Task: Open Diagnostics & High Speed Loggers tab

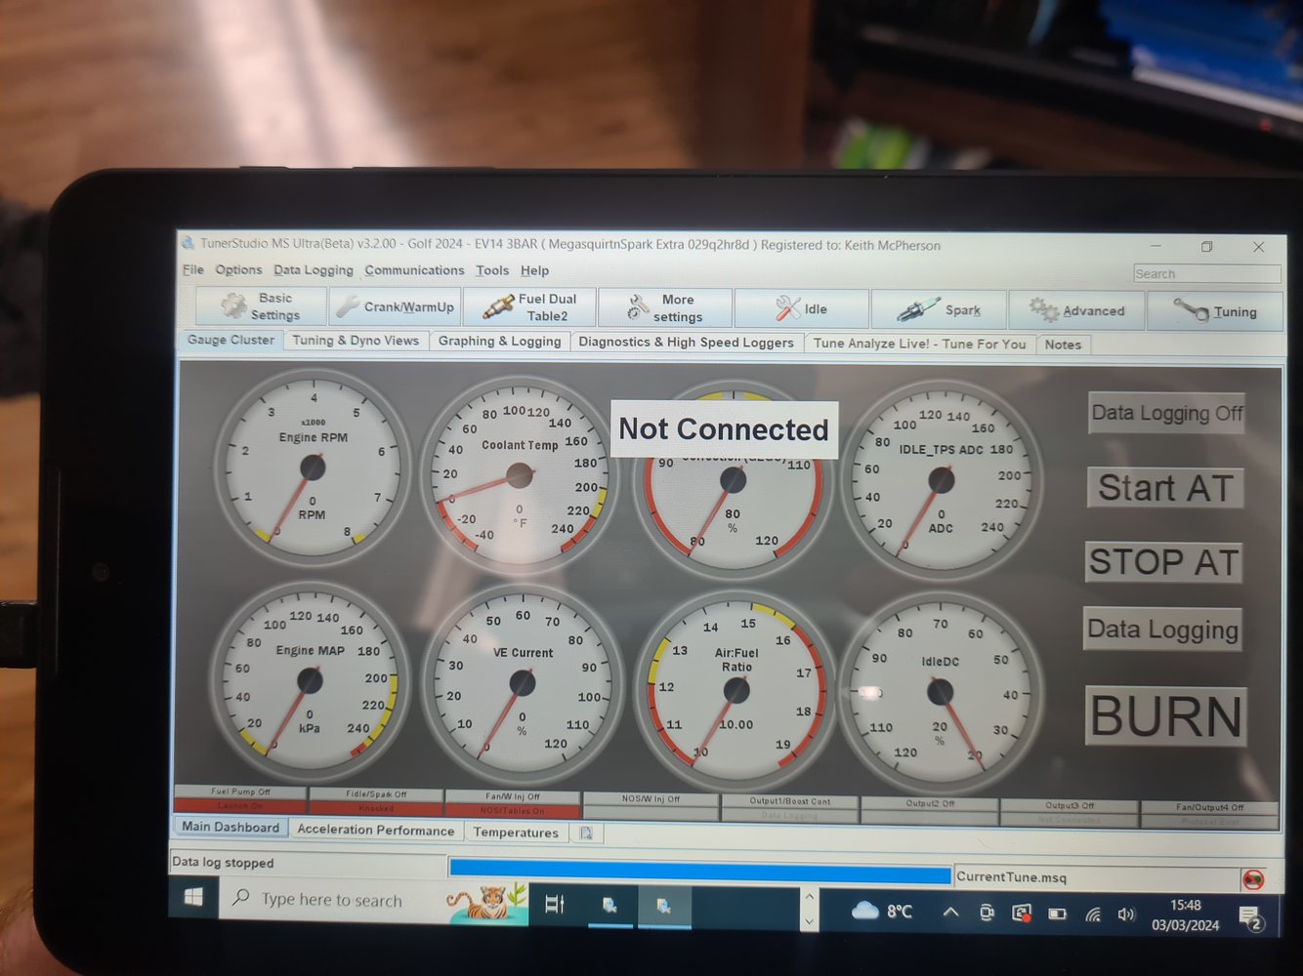Action: [686, 342]
